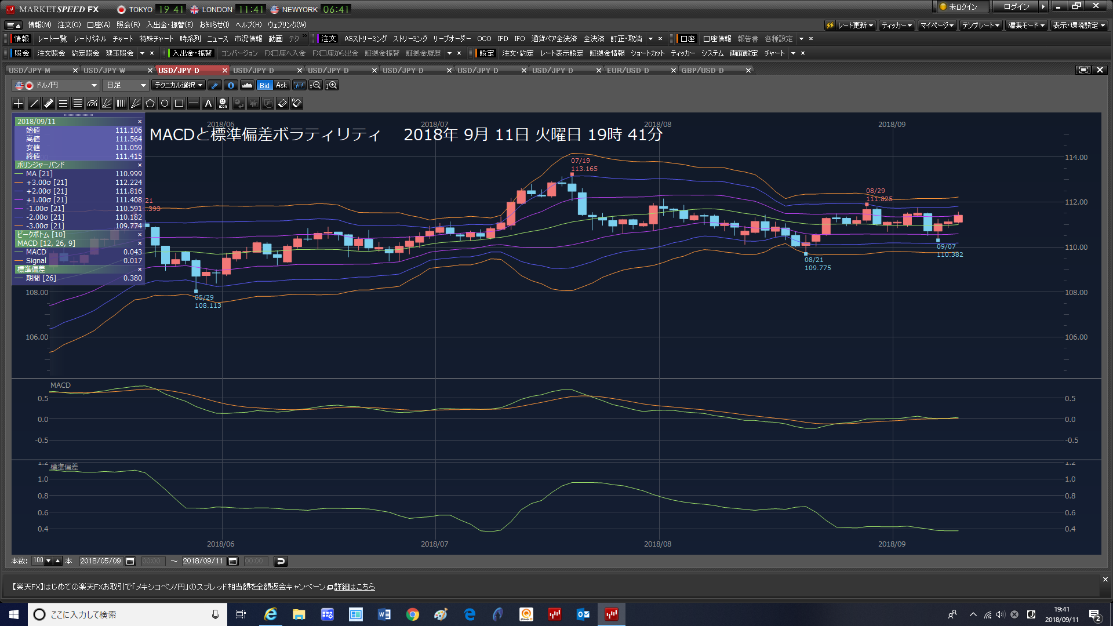Zoom in the chart vertically
Viewport: 1113px width, 626px height.
tap(332, 85)
